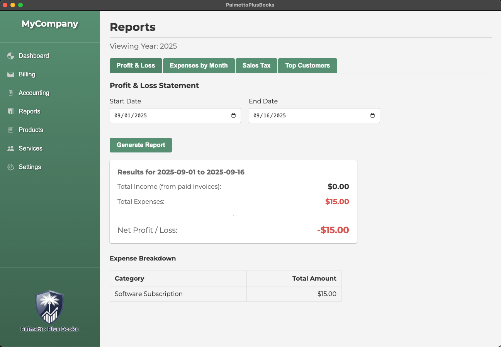
Task: Open the Sales Tax tab
Action: pyautogui.click(x=256, y=66)
